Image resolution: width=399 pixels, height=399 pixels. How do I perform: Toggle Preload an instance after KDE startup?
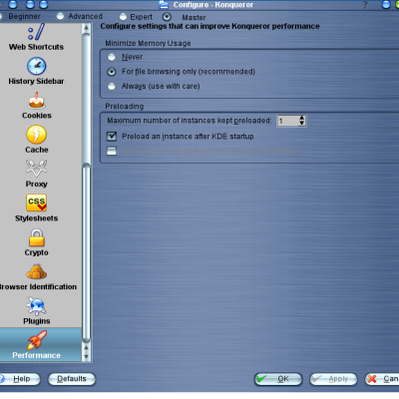[112, 136]
